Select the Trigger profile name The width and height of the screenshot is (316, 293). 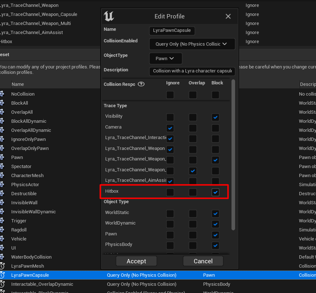coord(19,221)
